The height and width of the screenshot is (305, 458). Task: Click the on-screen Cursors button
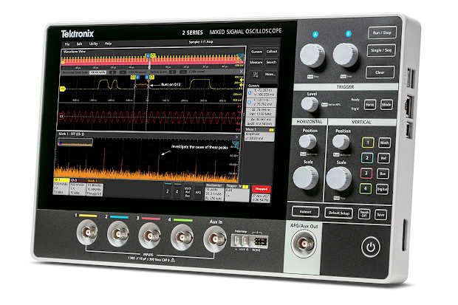point(256,52)
